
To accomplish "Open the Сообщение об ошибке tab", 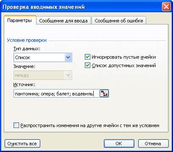I will [x=119, y=21].
